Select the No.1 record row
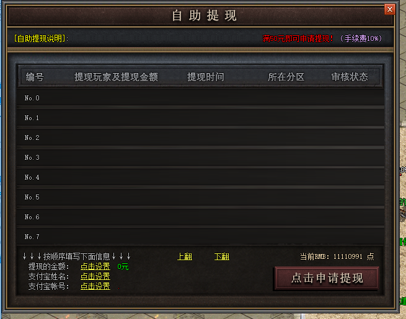This screenshot has height=319, width=406. [200, 118]
